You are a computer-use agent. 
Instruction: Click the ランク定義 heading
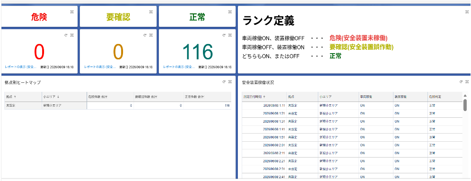268,21
